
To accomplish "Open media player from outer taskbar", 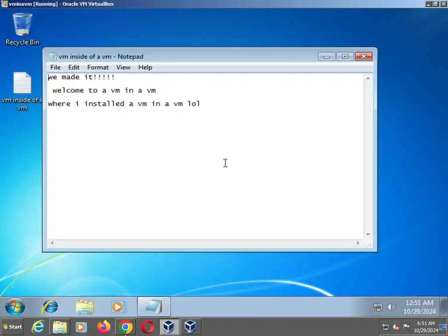I will tap(81, 327).
